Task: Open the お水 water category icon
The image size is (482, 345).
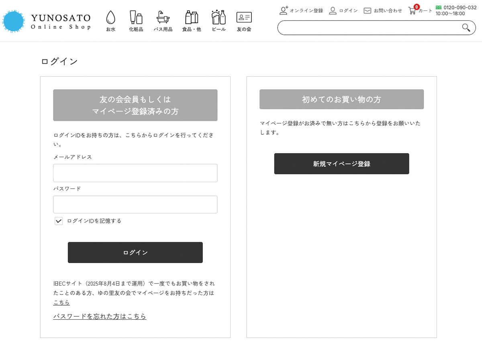Action: pyautogui.click(x=110, y=17)
